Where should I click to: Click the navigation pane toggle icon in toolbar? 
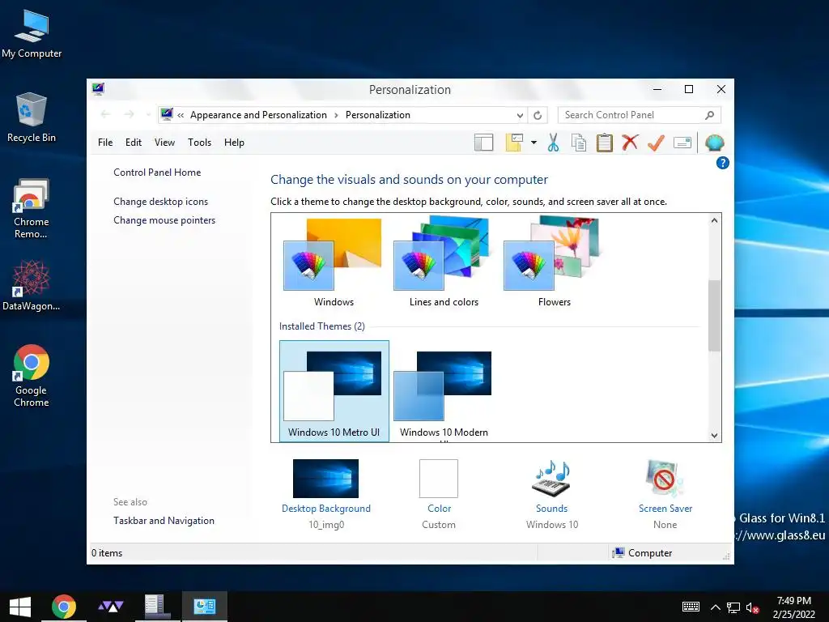tap(484, 143)
